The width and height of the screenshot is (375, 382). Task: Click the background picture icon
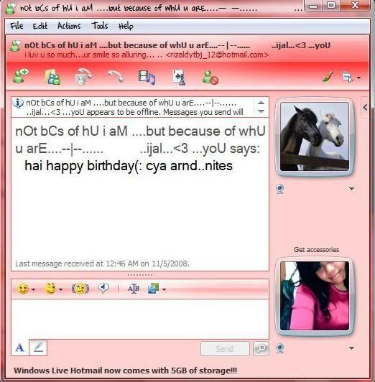[x=154, y=289]
